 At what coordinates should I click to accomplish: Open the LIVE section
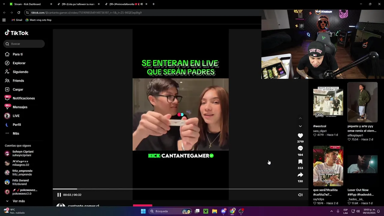[x=16, y=116]
